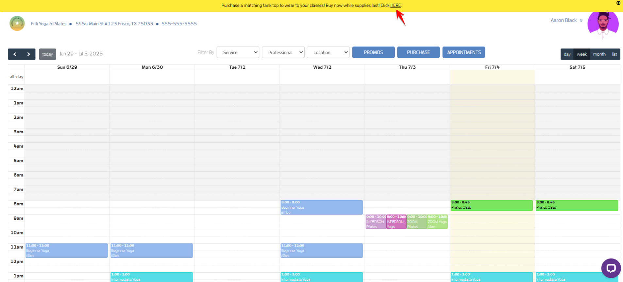Click the Fitli Yoga & Pilates logo
The width and height of the screenshot is (623, 282).
pyautogui.click(x=17, y=23)
